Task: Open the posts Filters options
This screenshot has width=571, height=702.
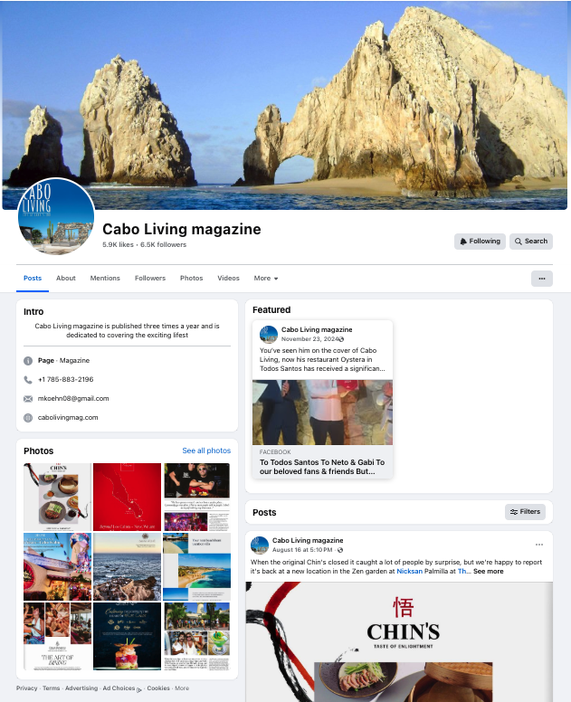Action: point(525,512)
